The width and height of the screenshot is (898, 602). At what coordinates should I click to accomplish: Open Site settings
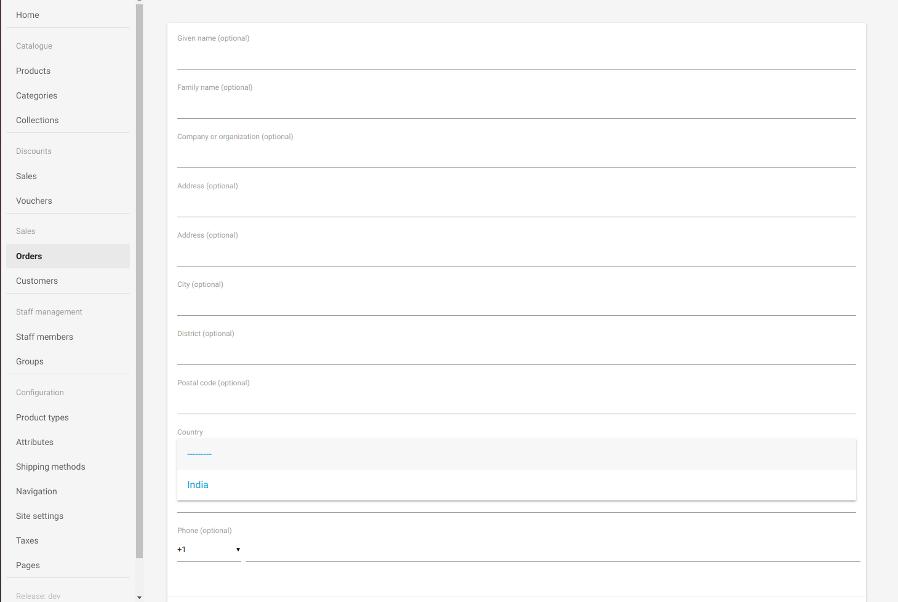pos(39,516)
